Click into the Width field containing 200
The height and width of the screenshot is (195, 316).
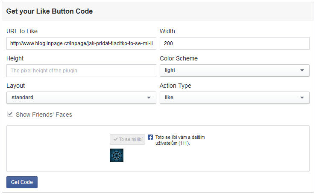pos(234,43)
